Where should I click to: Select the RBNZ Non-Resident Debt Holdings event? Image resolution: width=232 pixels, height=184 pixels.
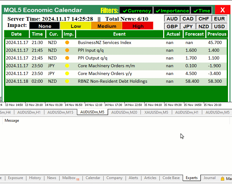[x=113, y=81]
